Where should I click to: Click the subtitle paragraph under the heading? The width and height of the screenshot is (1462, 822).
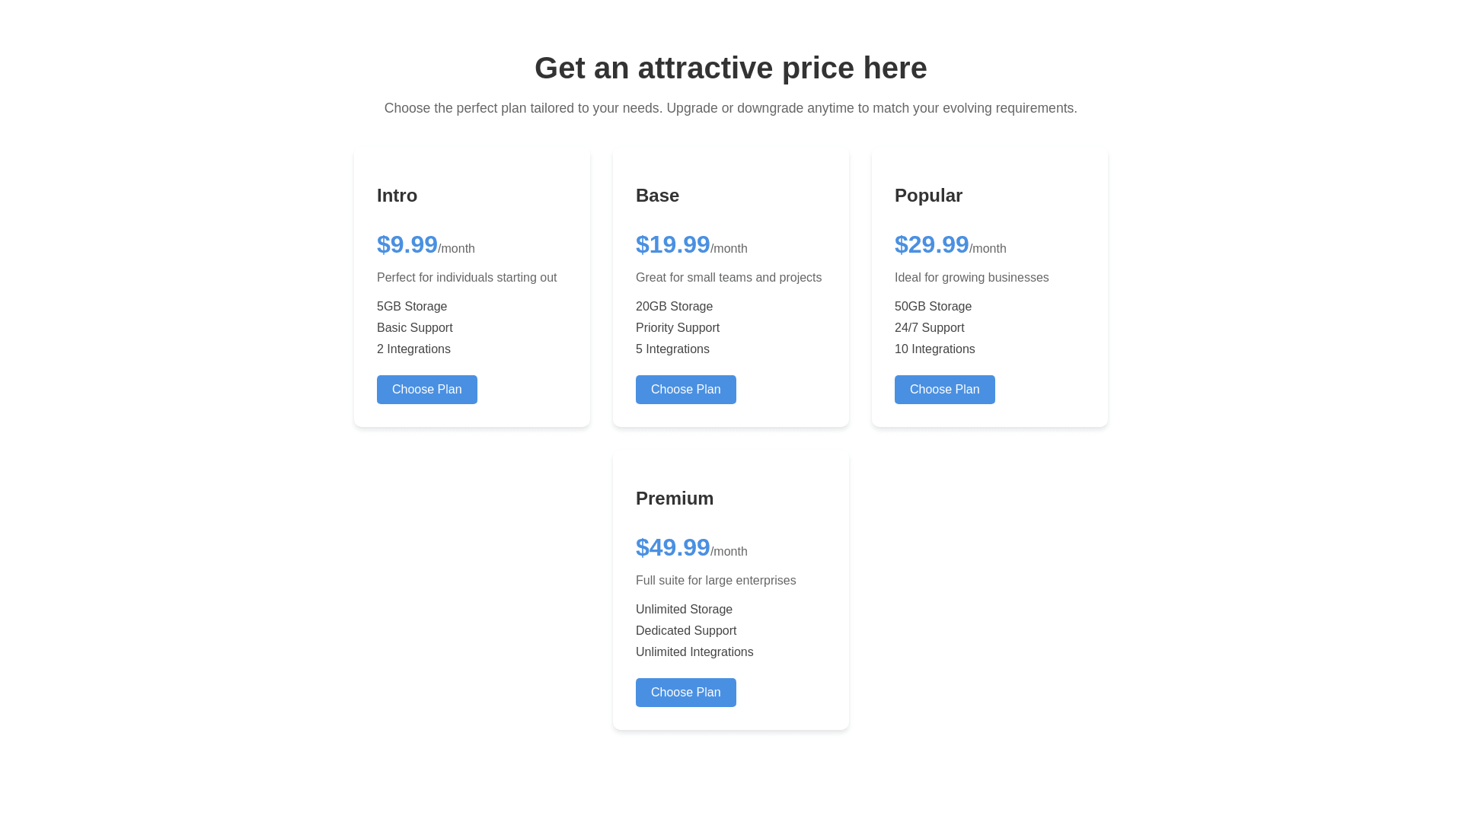pyautogui.click(x=730, y=108)
